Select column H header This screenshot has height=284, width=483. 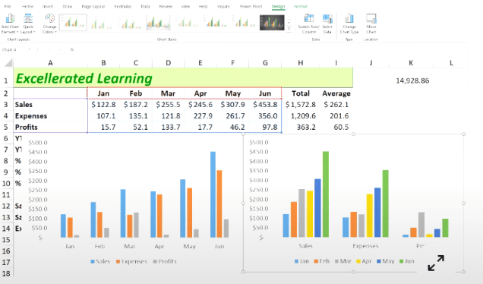[300, 63]
